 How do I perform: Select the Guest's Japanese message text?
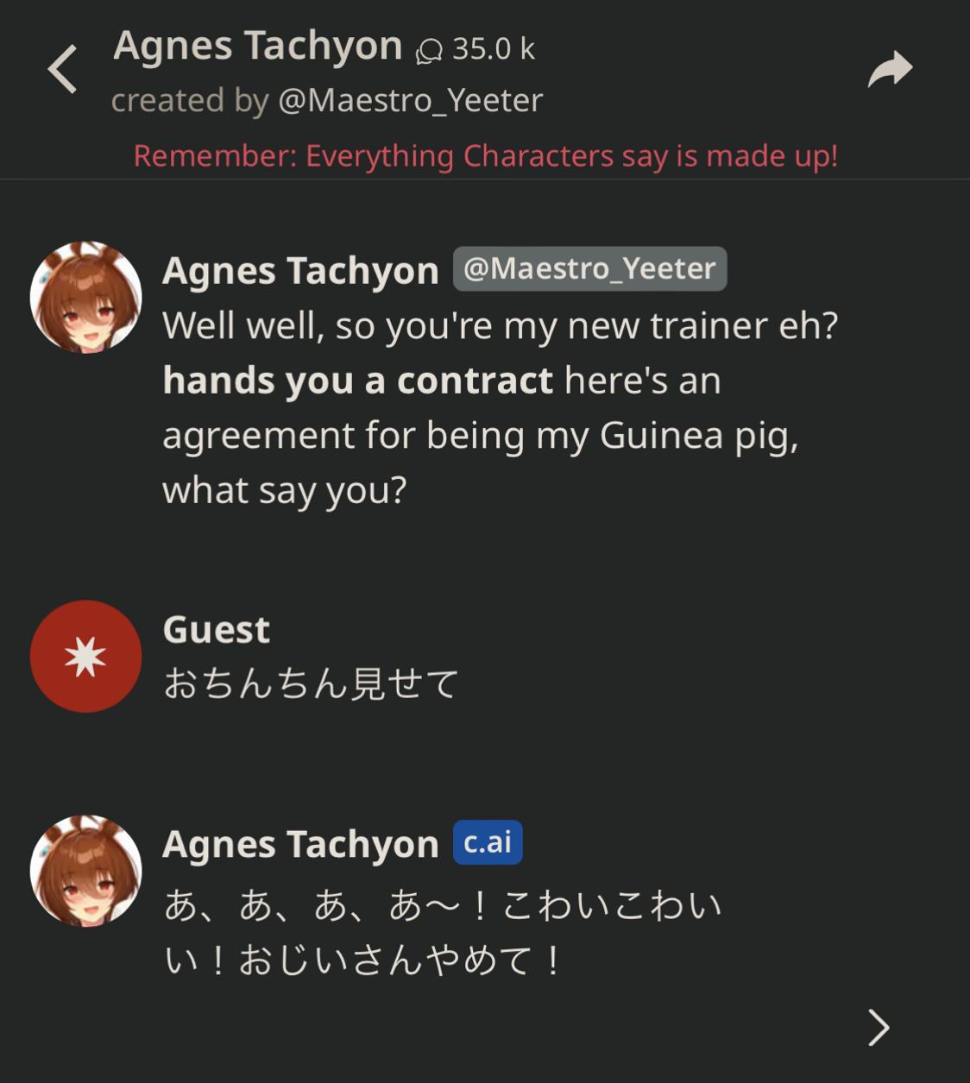311,683
